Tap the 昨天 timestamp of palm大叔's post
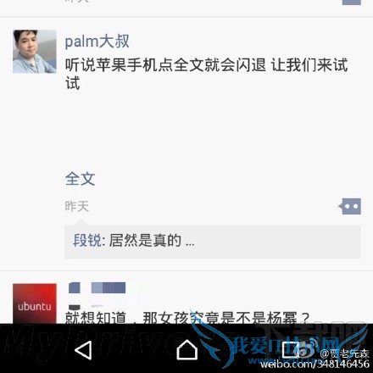The width and height of the screenshot is (373, 373). (77, 206)
